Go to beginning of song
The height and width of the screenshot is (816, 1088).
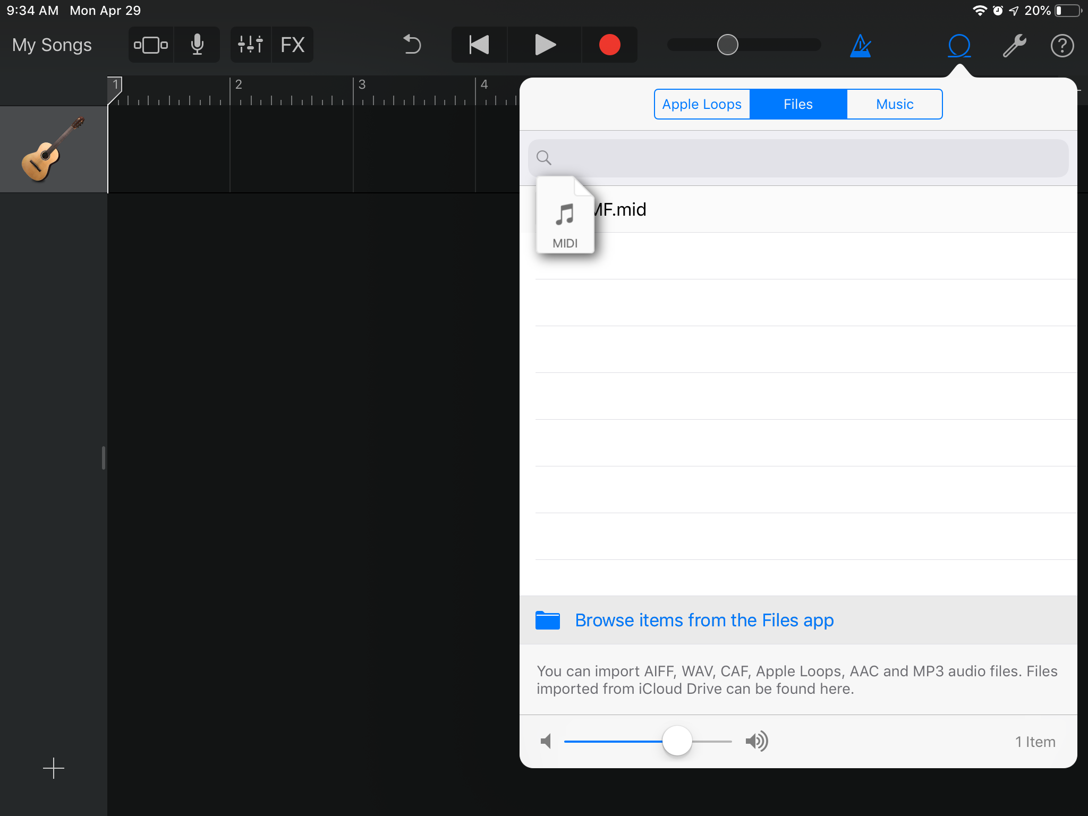[x=479, y=45]
